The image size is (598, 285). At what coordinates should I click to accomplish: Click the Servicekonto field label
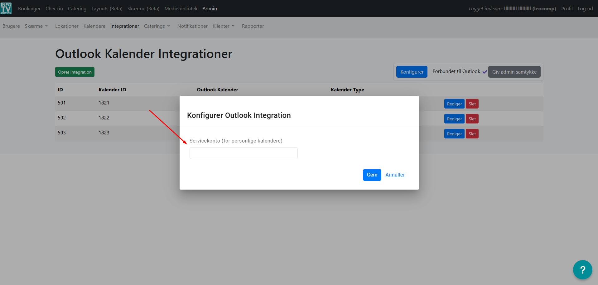[x=236, y=141]
